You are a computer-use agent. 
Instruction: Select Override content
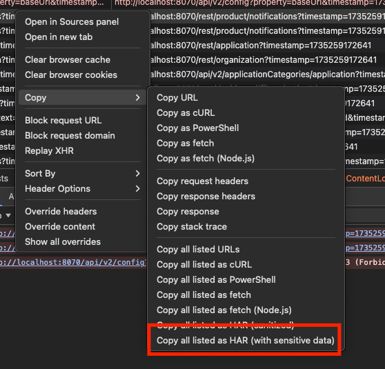coord(60,227)
